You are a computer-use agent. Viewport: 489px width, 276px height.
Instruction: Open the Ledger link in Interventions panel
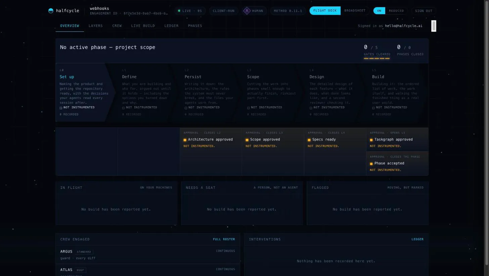click(x=417, y=239)
